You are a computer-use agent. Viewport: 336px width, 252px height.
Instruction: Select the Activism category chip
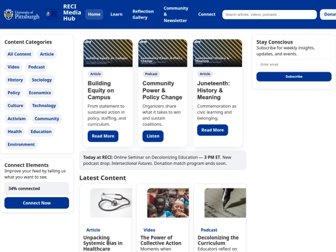coord(17,118)
